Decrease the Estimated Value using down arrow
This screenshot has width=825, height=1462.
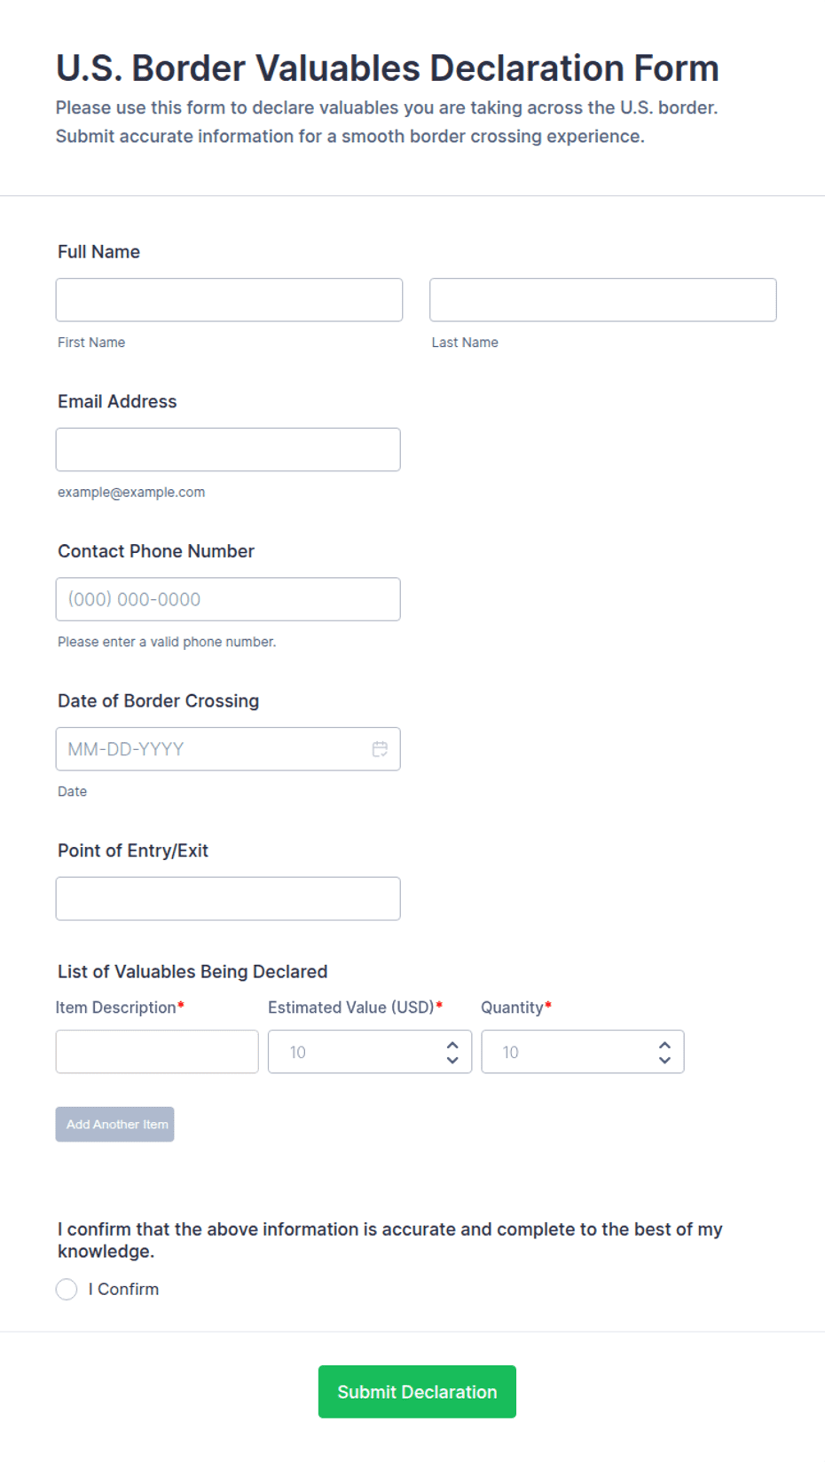452,1060
